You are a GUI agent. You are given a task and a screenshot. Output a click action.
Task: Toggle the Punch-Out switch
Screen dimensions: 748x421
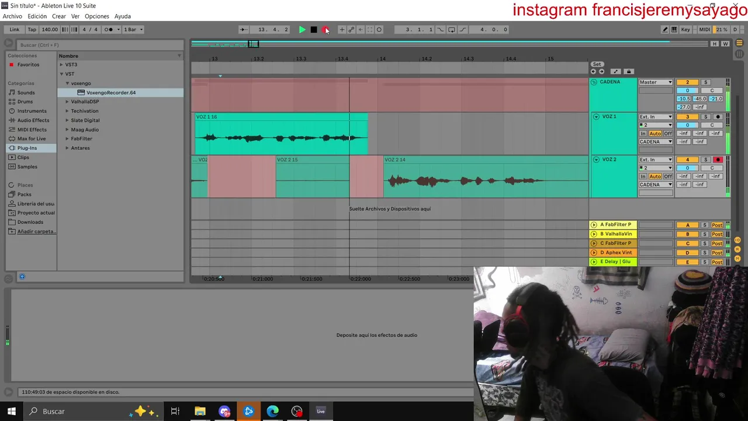463,29
